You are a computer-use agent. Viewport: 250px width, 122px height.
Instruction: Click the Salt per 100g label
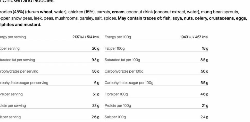pos(115,117)
